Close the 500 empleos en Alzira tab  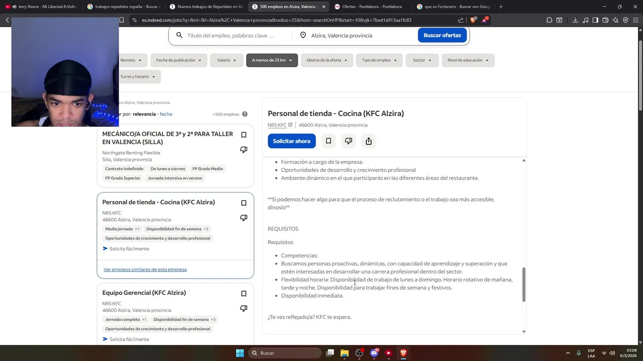coord(324,7)
